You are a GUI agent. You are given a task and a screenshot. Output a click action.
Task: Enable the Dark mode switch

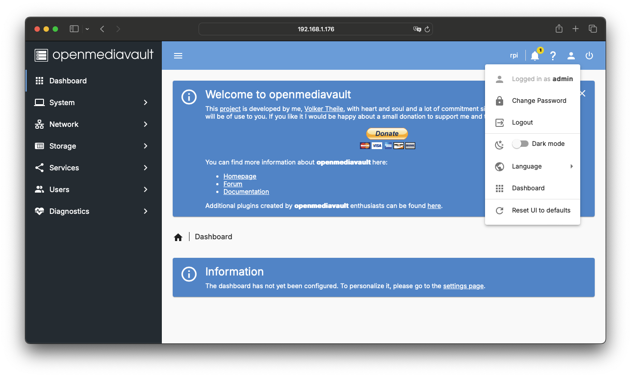(520, 144)
